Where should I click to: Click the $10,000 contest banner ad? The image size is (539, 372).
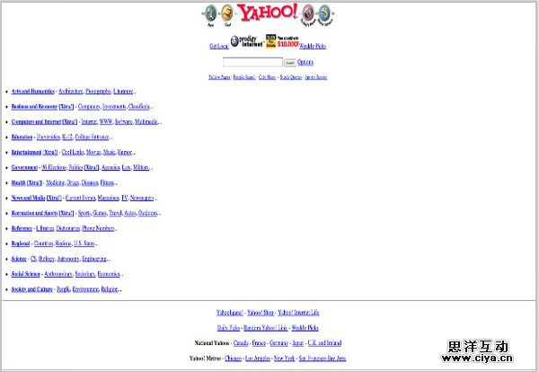point(282,41)
